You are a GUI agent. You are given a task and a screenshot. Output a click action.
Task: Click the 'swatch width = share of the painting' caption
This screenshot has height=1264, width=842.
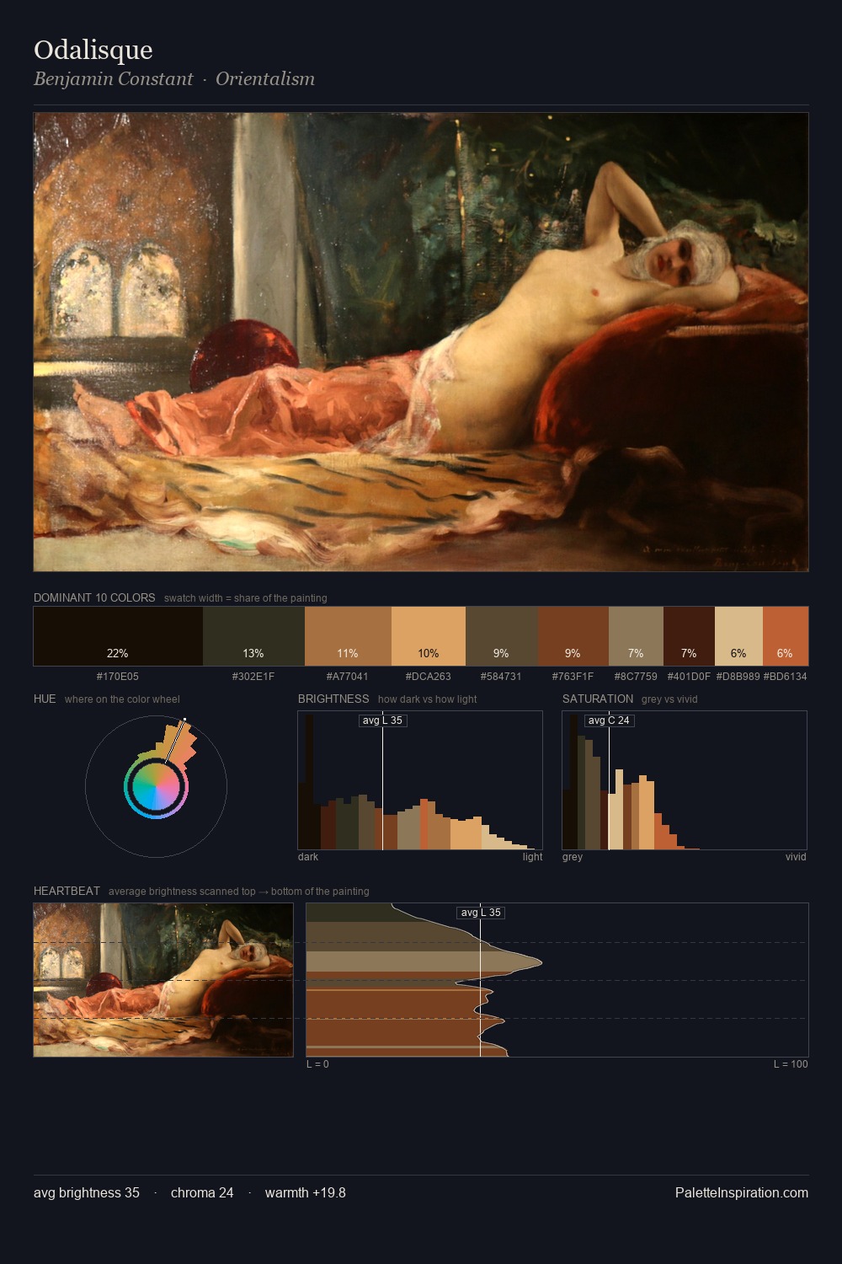coord(246,598)
